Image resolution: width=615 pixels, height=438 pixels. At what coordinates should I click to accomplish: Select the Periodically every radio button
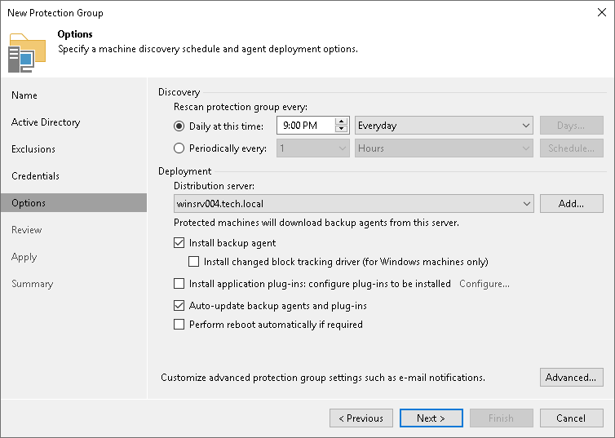(179, 148)
